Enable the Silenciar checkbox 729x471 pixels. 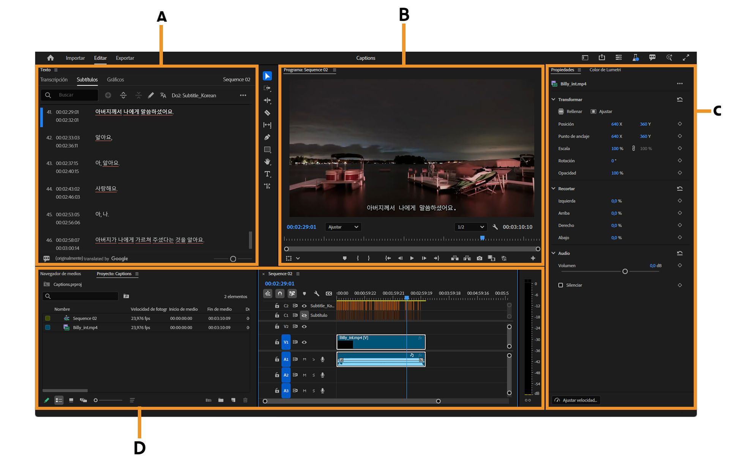[x=560, y=285]
